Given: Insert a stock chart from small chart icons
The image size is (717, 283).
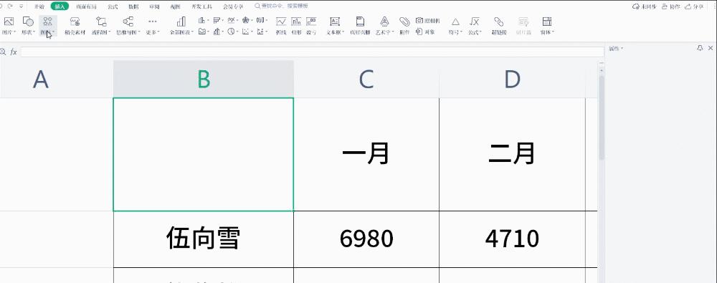Looking at the screenshot, I should 260,21.
